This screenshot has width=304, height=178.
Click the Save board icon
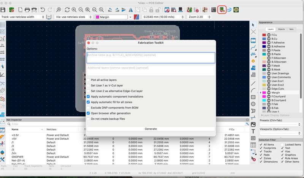pyautogui.click(x=3, y=10)
